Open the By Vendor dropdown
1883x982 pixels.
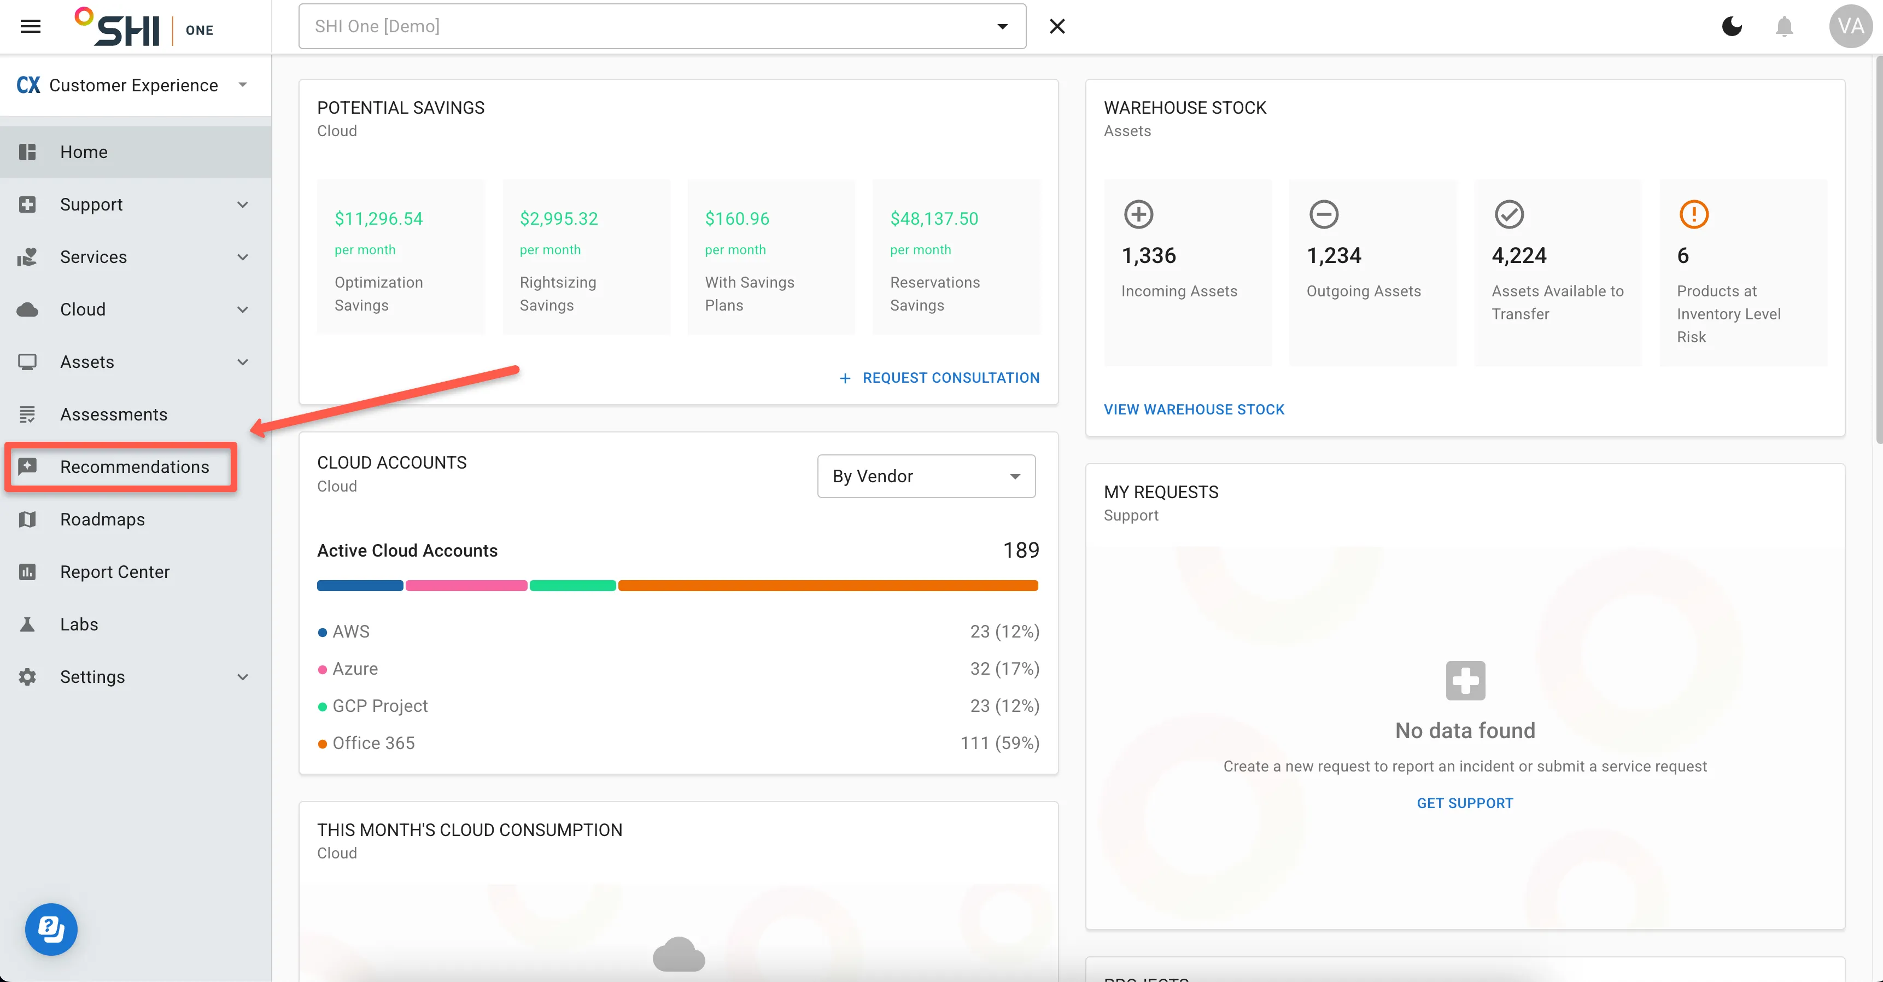[x=926, y=476]
